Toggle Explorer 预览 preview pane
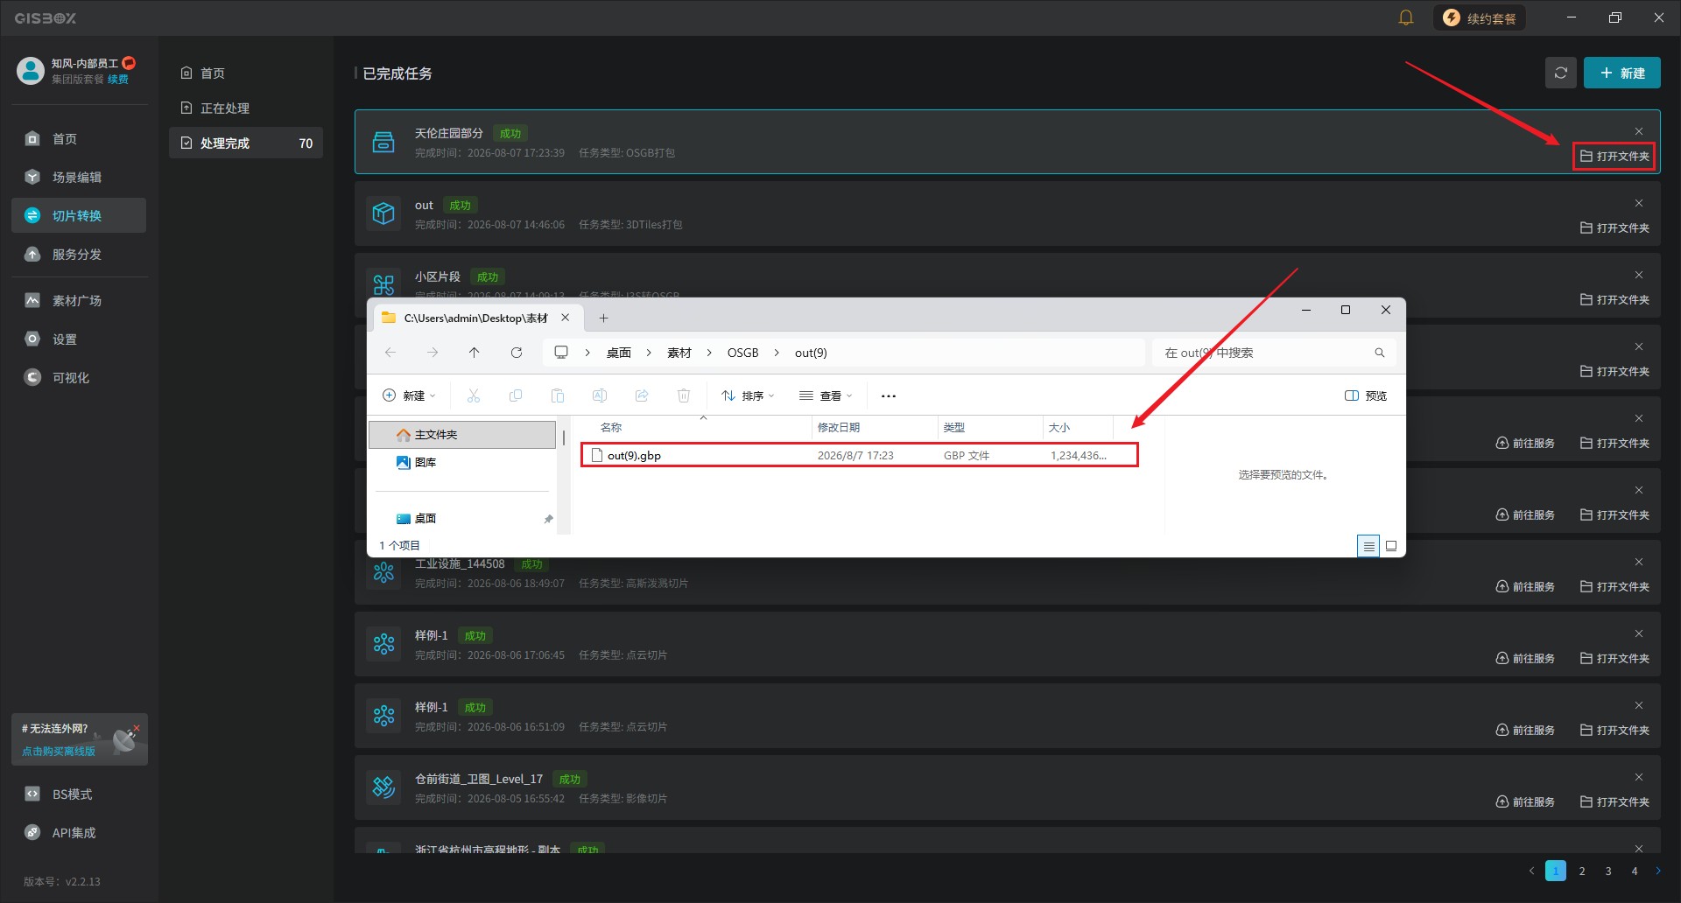The width and height of the screenshot is (1681, 903). [1366, 396]
